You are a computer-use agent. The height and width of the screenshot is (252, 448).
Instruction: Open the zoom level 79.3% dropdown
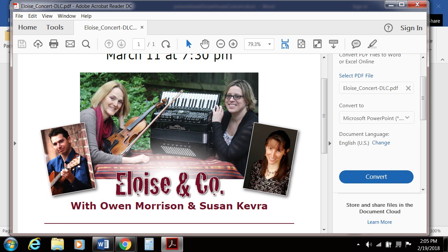pos(270,44)
